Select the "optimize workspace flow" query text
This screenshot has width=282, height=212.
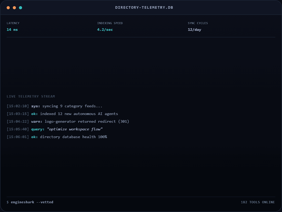click(75, 129)
